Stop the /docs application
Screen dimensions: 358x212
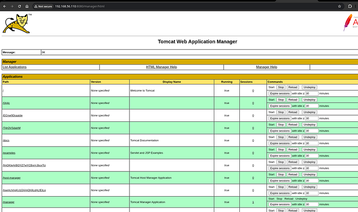pos(281,137)
